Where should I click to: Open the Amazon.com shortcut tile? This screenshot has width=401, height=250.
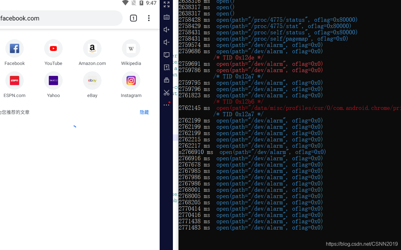92,53
